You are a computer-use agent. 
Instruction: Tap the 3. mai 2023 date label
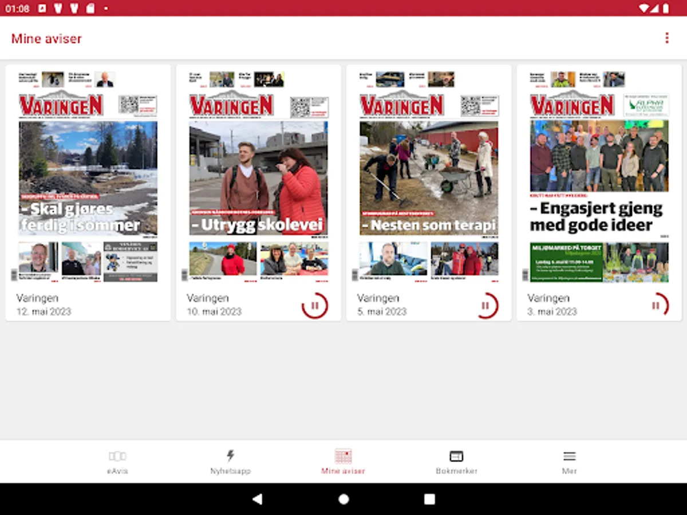(x=552, y=312)
